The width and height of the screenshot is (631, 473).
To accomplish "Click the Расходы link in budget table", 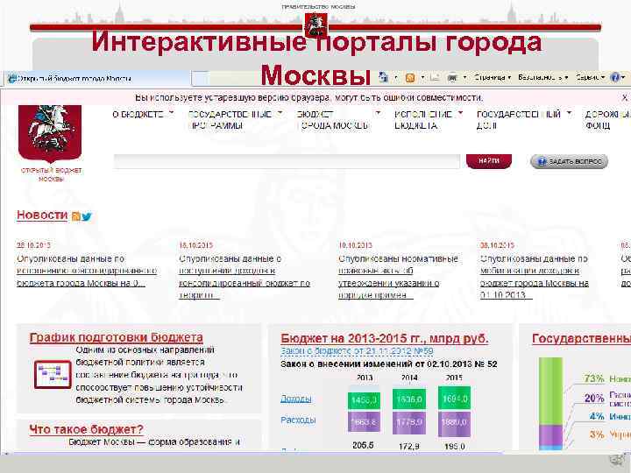I will click(x=298, y=420).
